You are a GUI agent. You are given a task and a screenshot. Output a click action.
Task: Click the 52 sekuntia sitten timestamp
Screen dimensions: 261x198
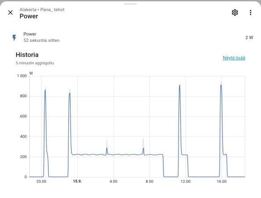[x=41, y=40]
